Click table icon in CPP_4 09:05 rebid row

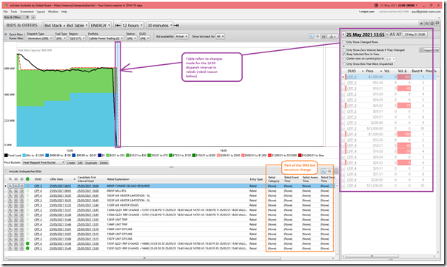16,191
